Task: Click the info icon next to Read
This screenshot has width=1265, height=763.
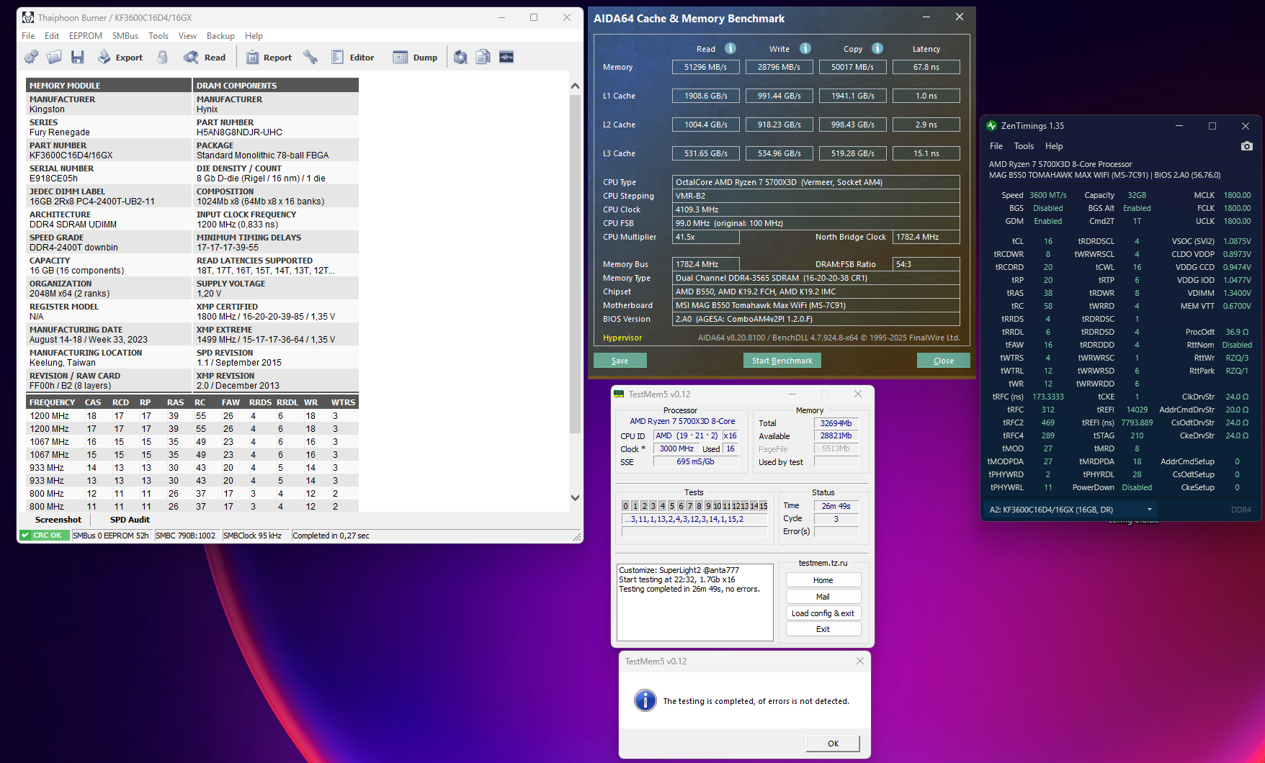Action: click(730, 48)
